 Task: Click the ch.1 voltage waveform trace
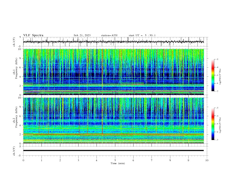point(113,42)
